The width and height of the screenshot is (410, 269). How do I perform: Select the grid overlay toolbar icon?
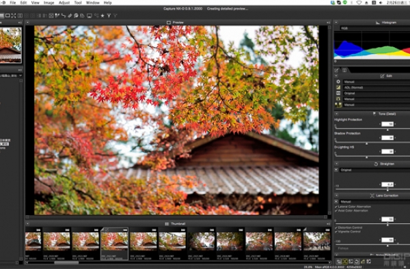click(x=51, y=16)
